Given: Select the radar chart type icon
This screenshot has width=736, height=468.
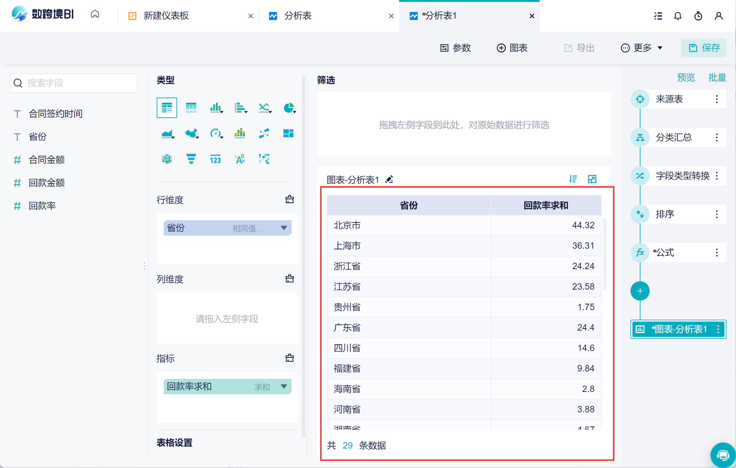Looking at the screenshot, I should [x=167, y=159].
